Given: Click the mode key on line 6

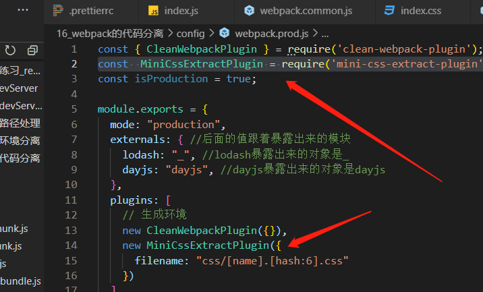Looking at the screenshot, I should 122,125.
